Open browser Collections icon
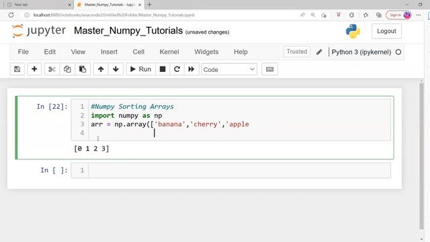The image size is (430, 242). pos(379,15)
